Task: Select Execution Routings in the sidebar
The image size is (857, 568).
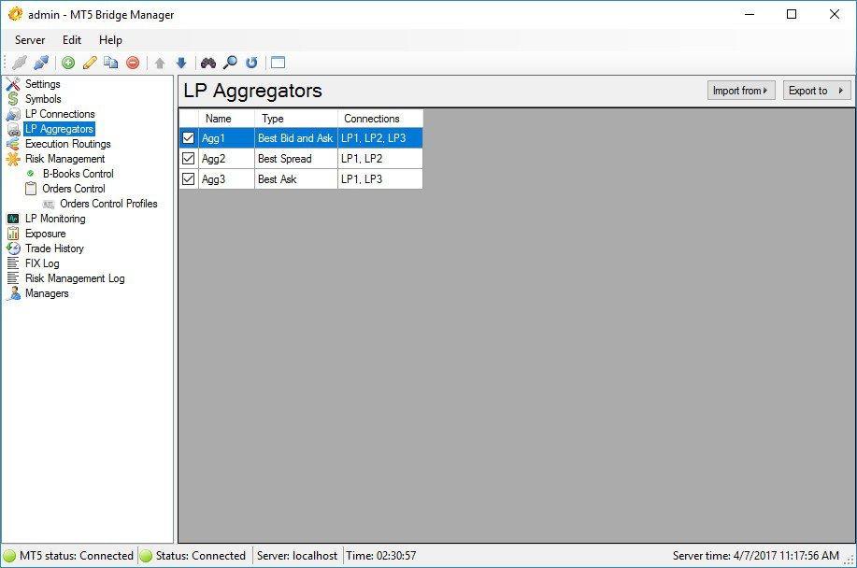Action: click(x=67, y=144)
